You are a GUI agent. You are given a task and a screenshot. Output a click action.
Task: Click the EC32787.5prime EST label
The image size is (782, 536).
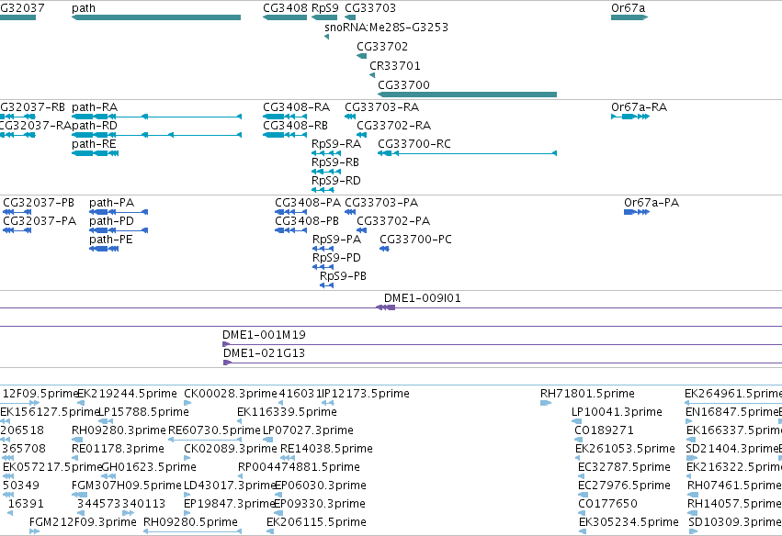coord(624,467)
